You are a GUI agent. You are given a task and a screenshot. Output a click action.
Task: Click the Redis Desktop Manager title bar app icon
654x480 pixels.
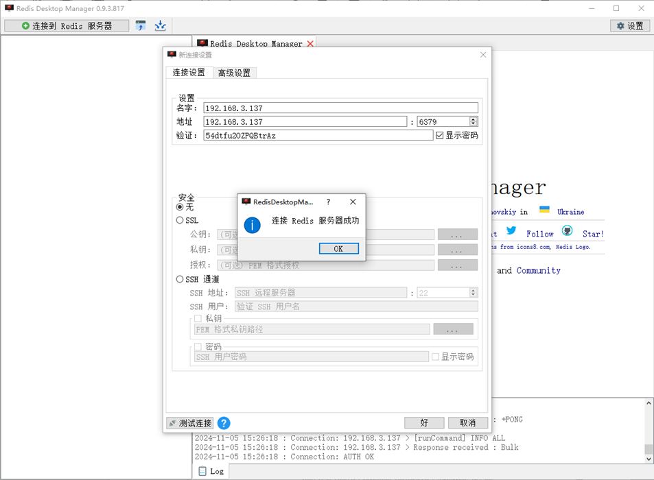(9, 8)
